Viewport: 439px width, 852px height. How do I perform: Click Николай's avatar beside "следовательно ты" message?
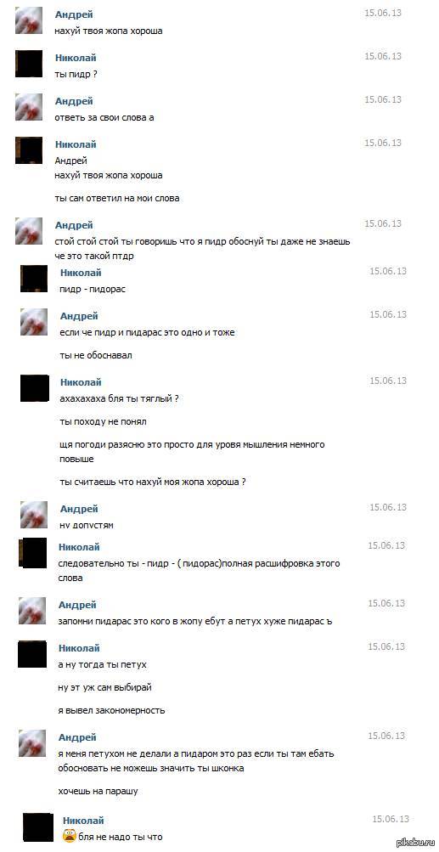coord(32,553)
